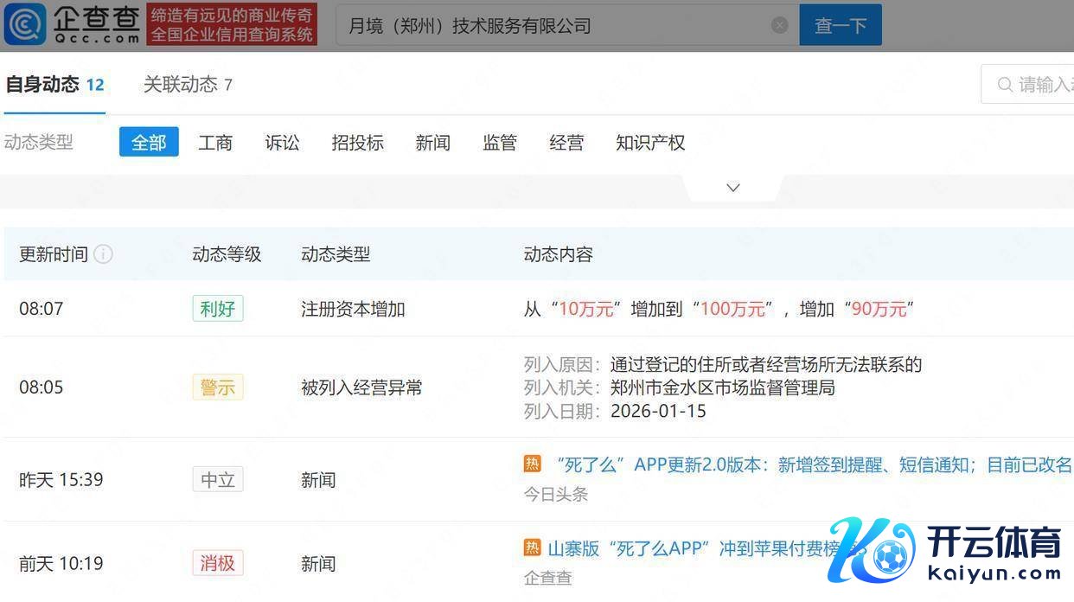This screenshot has height=602, width=1074.
Task: Open the 死了么 APP 2.0 news link
Action: click(813, 465)
